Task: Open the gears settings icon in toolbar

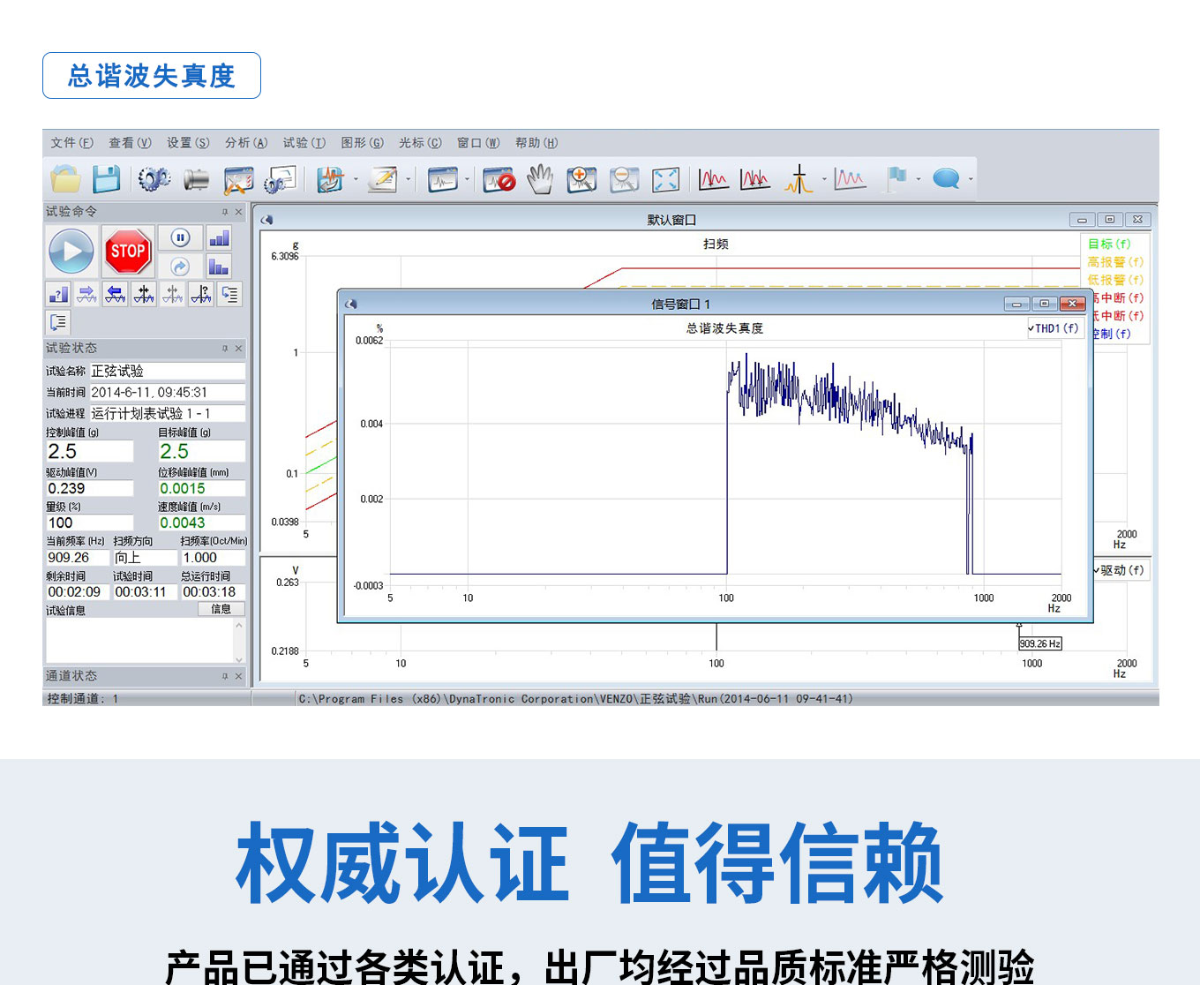Action: click(x=154, y=179)
